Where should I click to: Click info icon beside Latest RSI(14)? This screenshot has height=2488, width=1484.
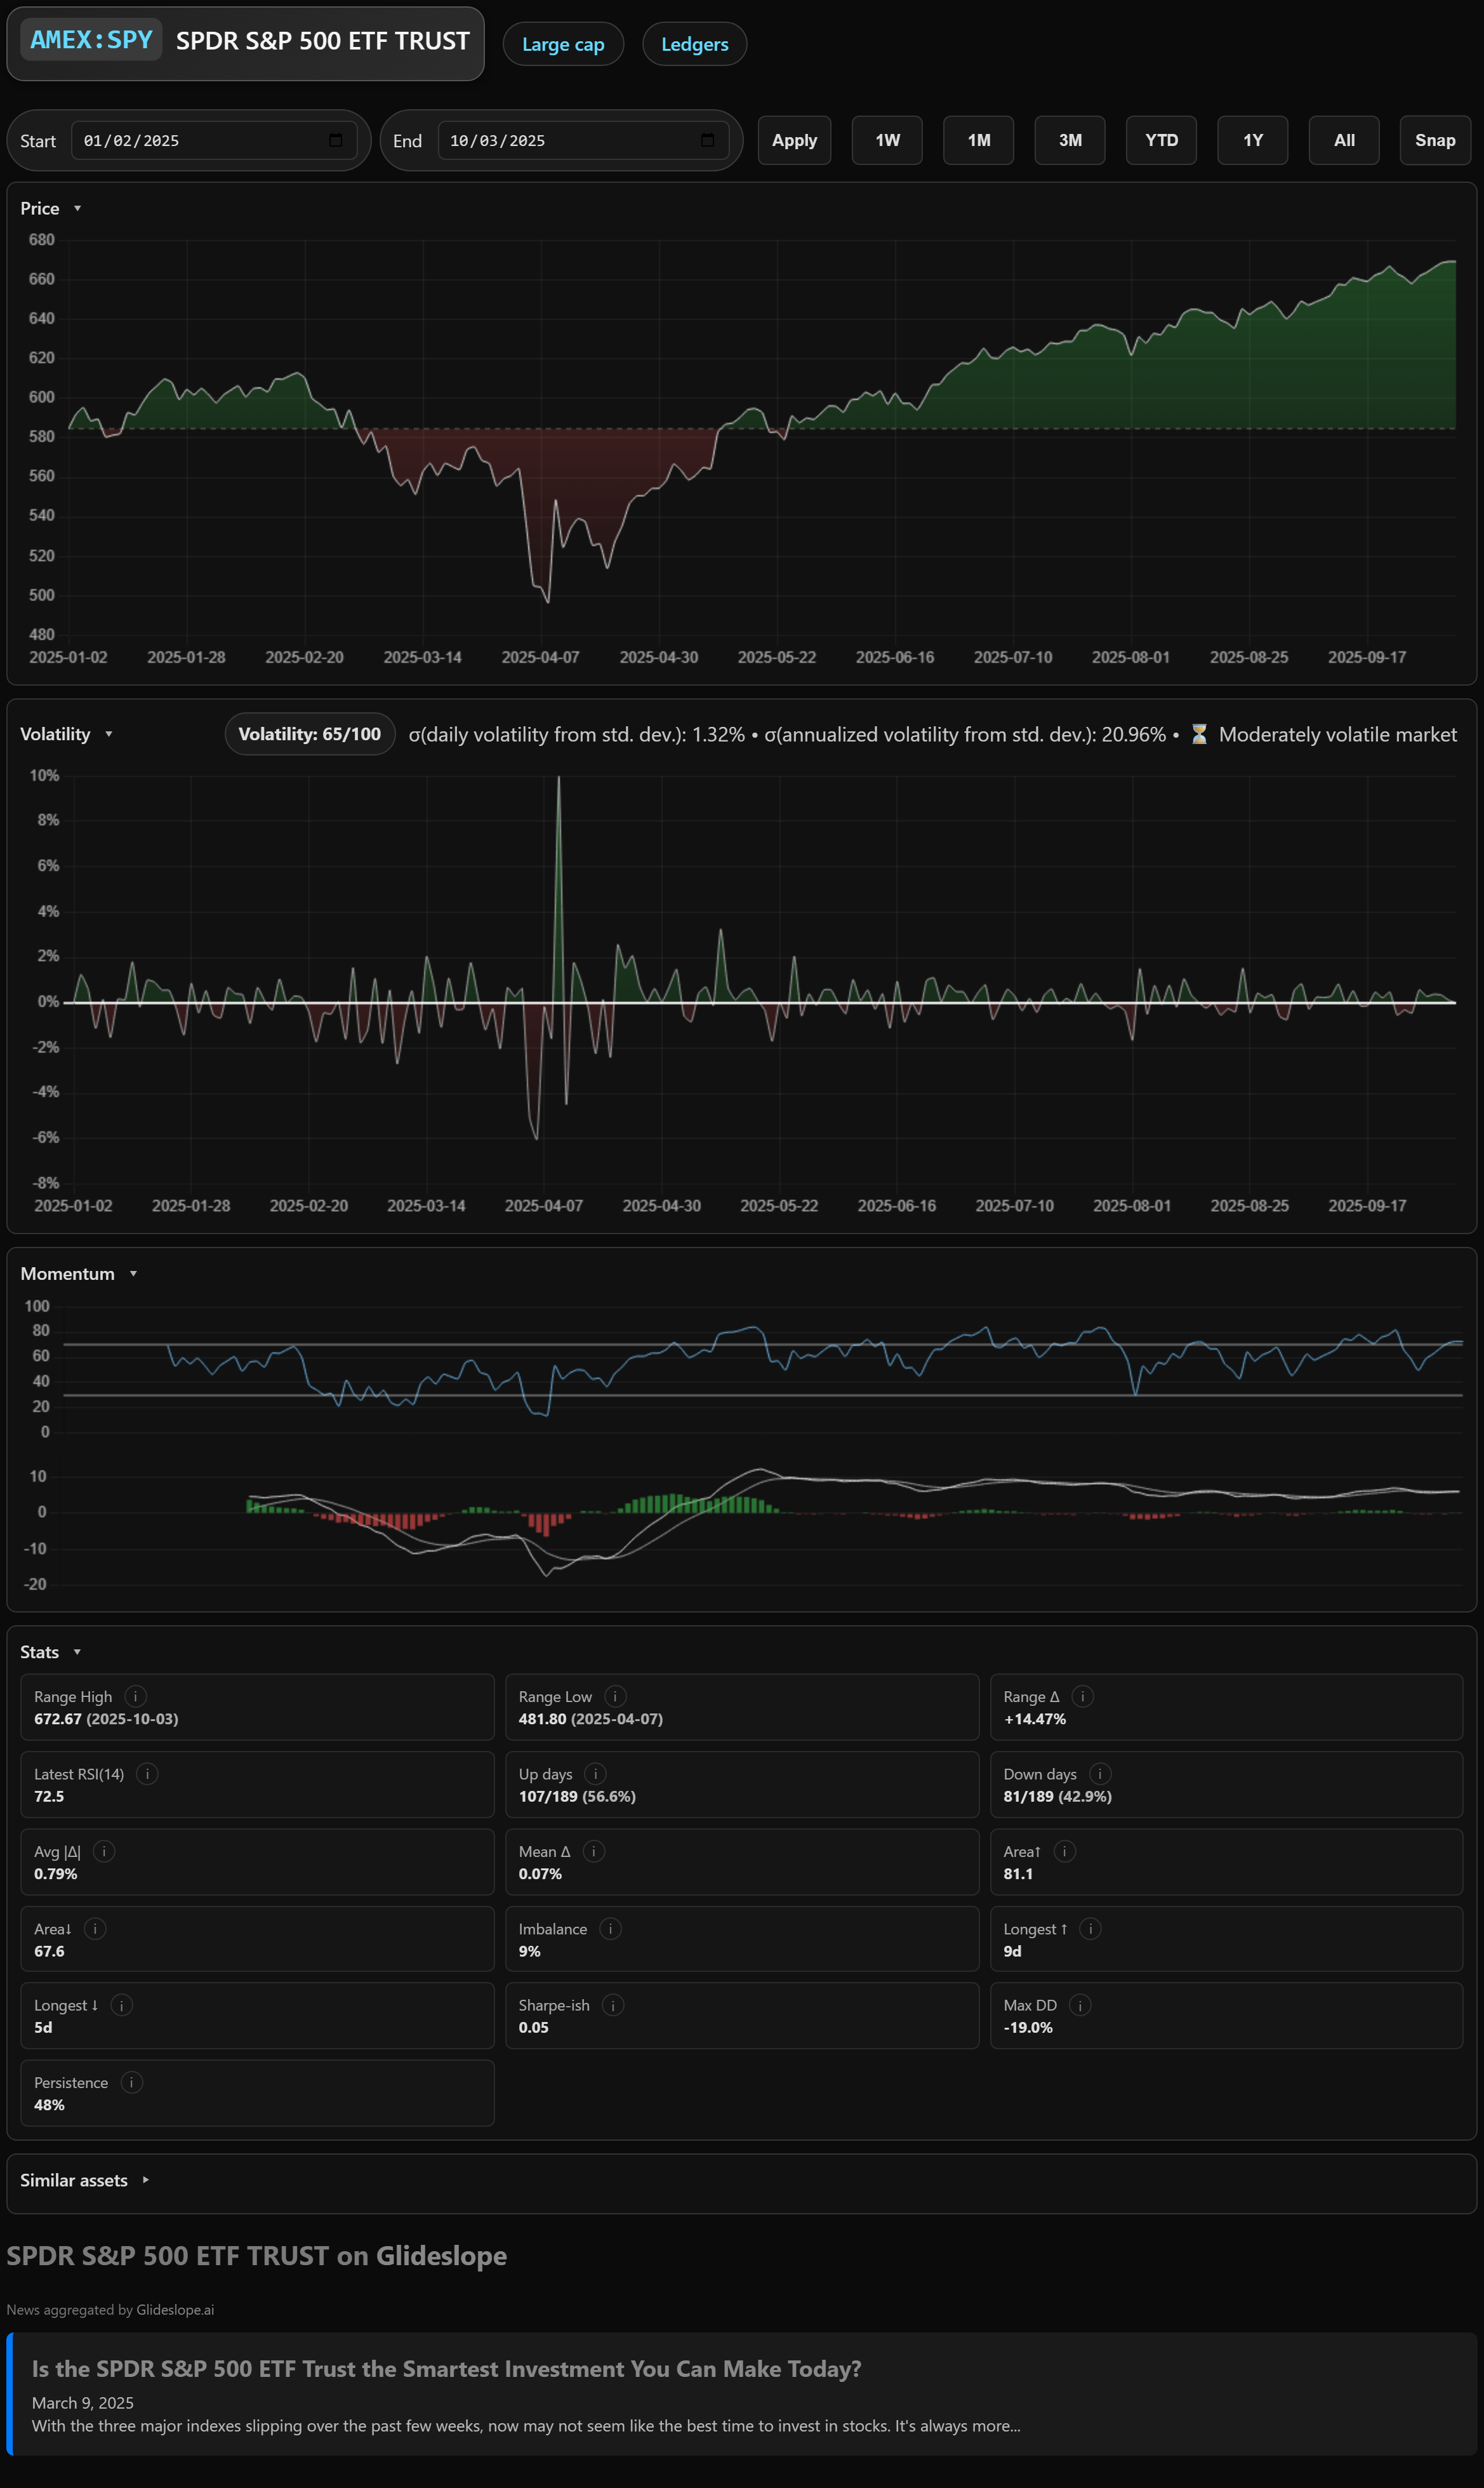147,1774
